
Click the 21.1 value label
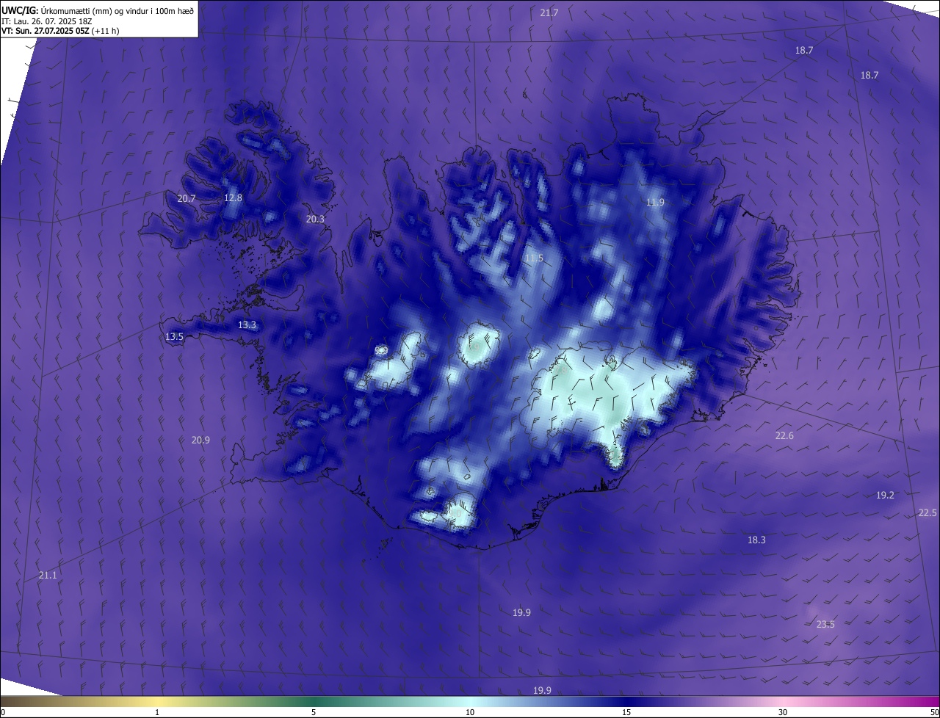pos(48,576)
